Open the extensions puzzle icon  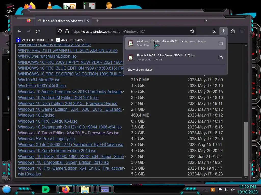point(233,31)
